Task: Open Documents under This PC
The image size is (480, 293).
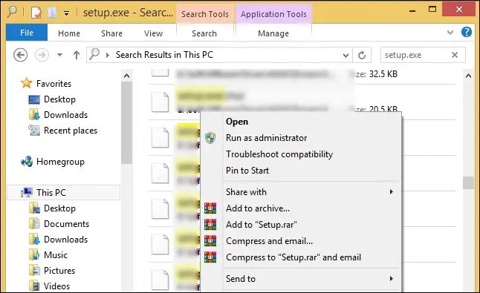Action: 66,224
